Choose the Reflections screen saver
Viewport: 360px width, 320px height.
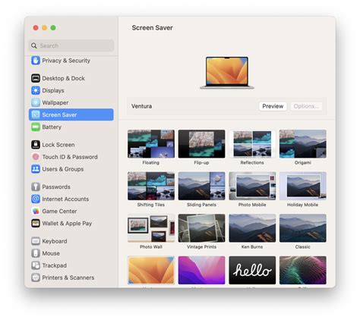[252, 144]
